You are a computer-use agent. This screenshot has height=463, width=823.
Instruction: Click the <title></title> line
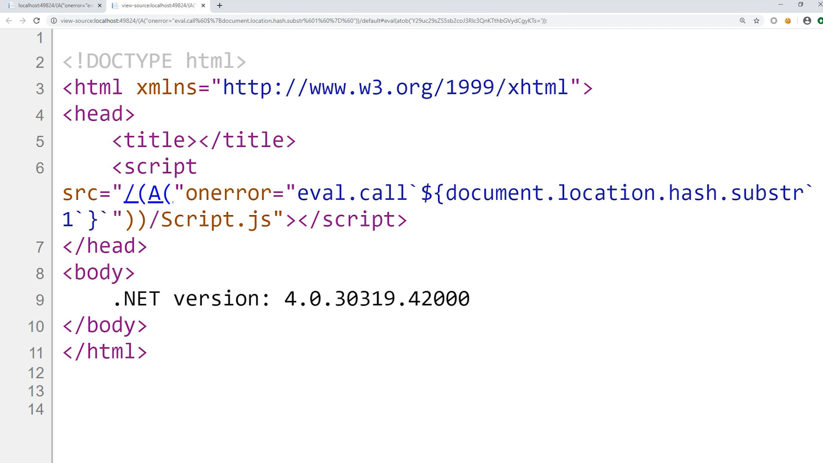[204, 141]
